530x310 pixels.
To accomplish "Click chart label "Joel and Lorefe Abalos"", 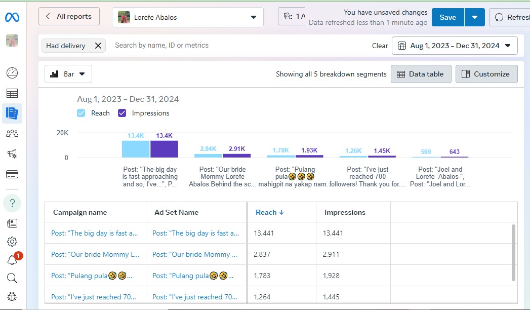I will 440,176.
